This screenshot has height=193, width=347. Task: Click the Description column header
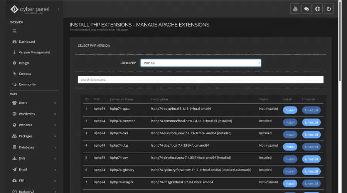(x=159, y=99)
